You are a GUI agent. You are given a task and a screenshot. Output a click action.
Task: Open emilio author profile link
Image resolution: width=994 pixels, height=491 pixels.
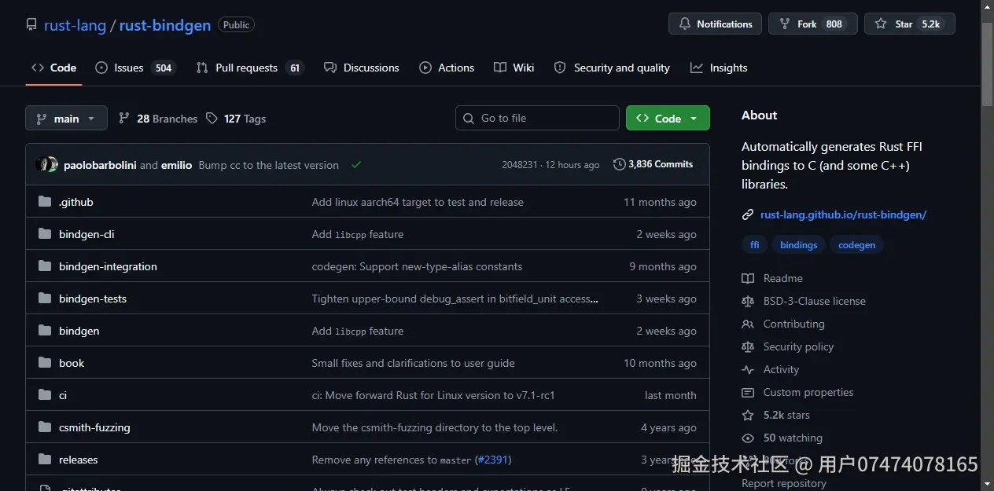(176, 165)
